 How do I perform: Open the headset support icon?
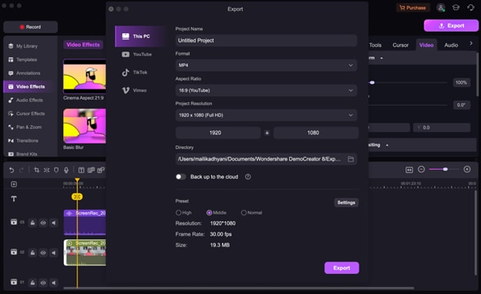(x=470, y=8)
